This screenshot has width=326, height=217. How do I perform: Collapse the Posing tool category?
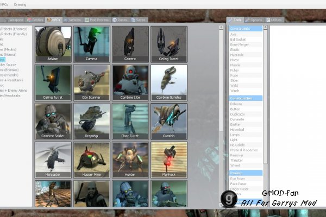(x=246, y=173)
